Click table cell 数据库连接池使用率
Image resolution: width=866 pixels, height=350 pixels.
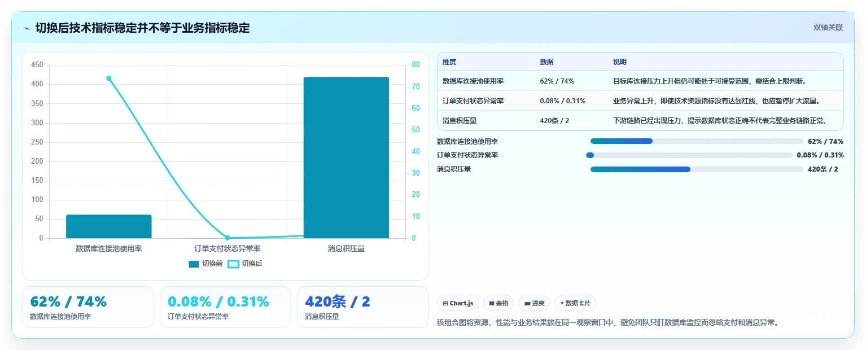coord(473,81)
